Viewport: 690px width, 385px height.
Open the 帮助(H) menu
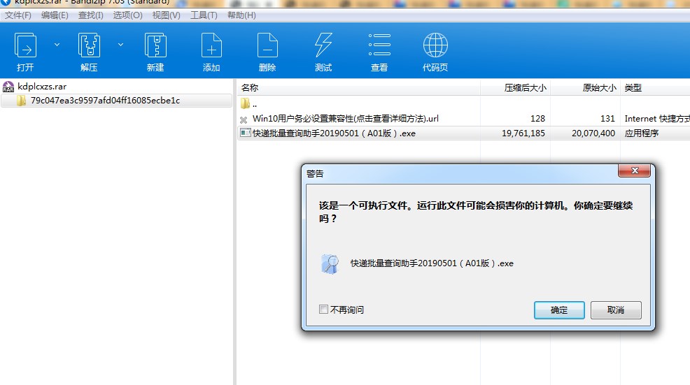click(241, 15)
